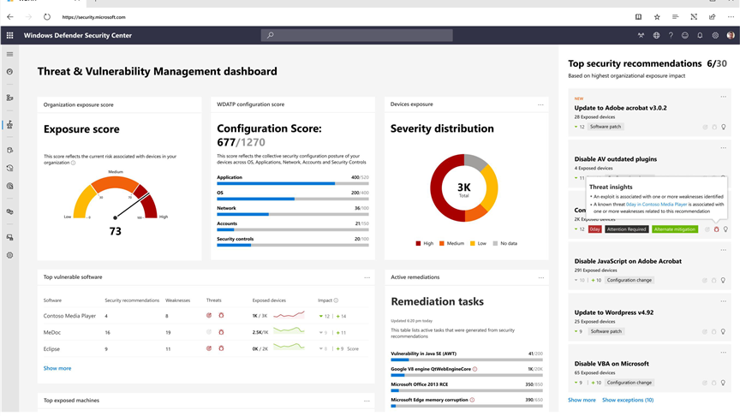
Task: Open ellipsis menu on Update to Wordpress card
Action: [724, 301]
